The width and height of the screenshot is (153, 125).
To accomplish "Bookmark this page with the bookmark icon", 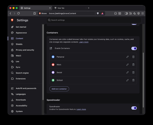I will point(34,13).
